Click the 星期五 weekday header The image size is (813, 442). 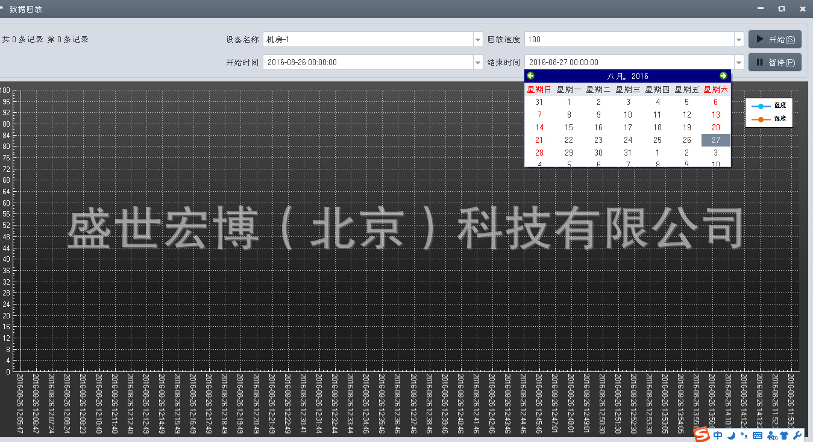pyautogui.click(x=686, y=89)
